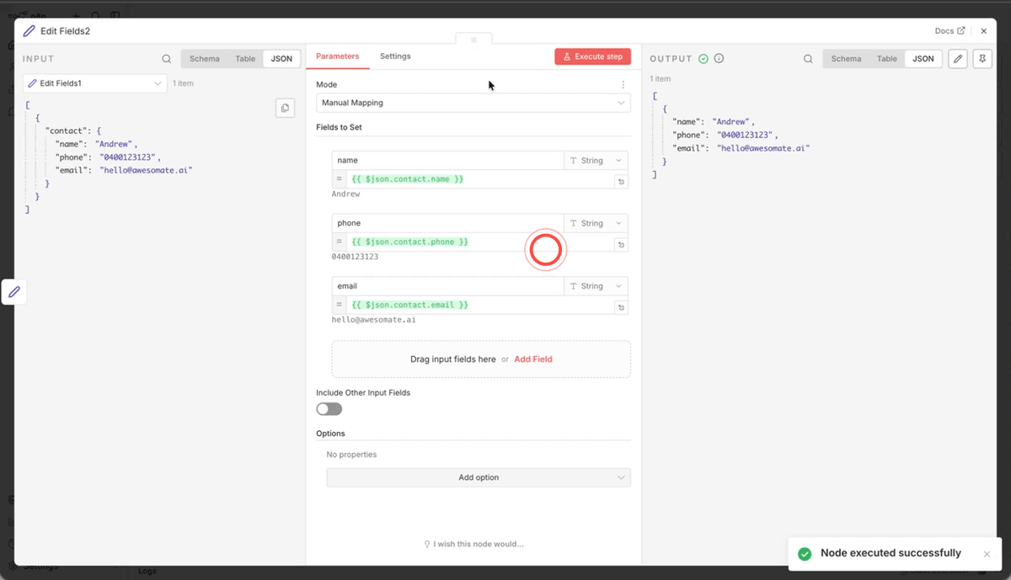
Task: Copy the input JSON with the copy icon
Action: (x=284, y=108)
